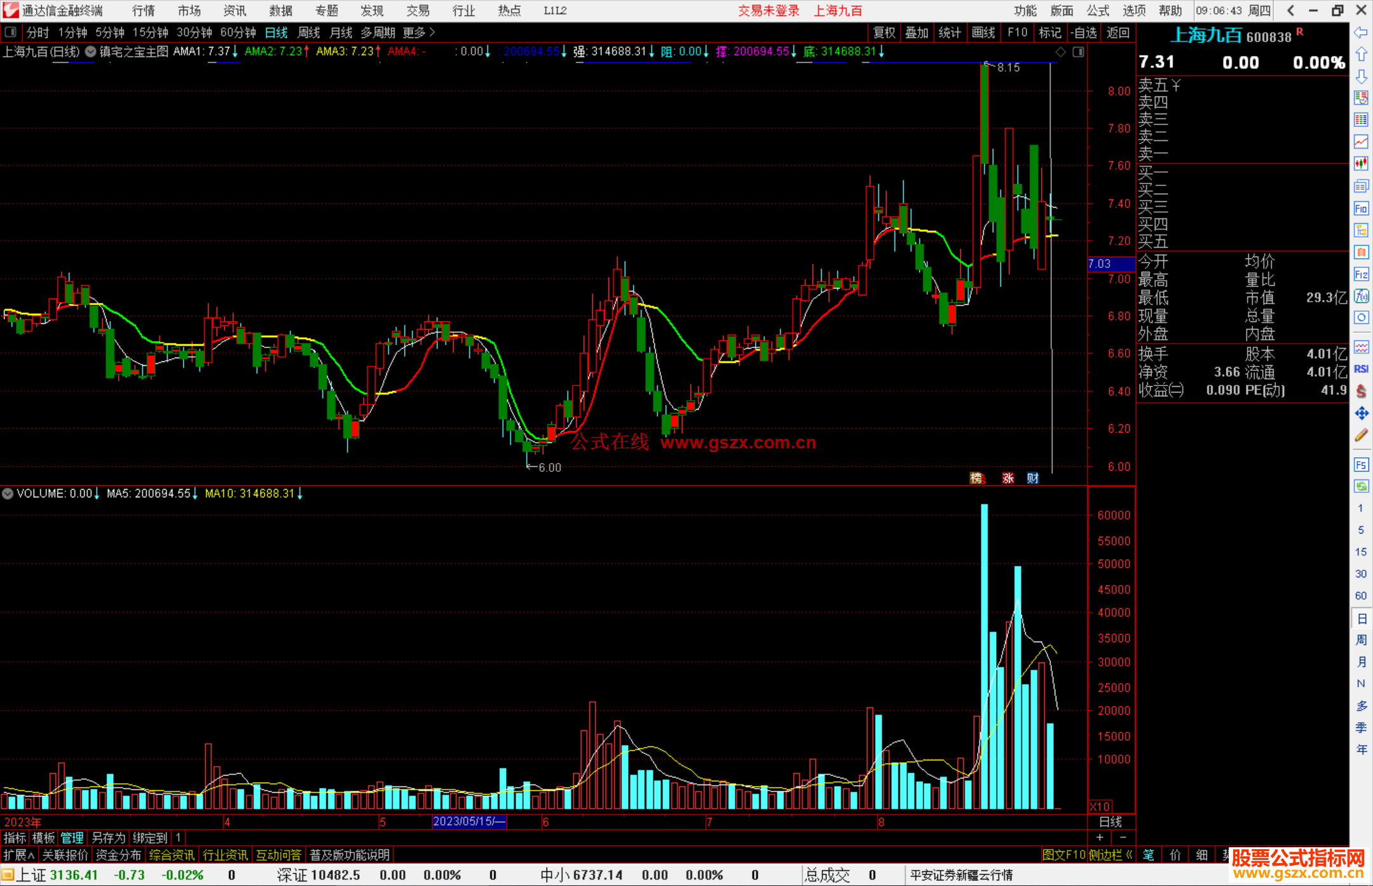The height and width of the screenshot is (886, 1373).
Task: Click the back arrow icon in right sidebar
Action: [1361, 32]
